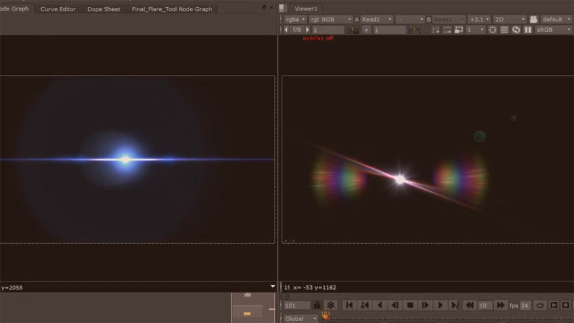Select the Viewer1 tab

coord(306,8)
